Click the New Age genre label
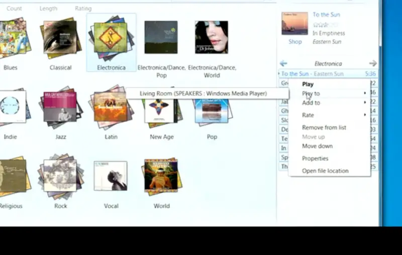This screenshot has width=402, height=255. [162, 137]
